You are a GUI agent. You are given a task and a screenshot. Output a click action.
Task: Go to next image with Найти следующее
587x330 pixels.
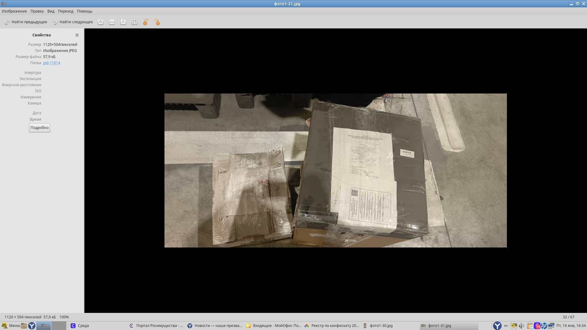click(x=72, y=22)
